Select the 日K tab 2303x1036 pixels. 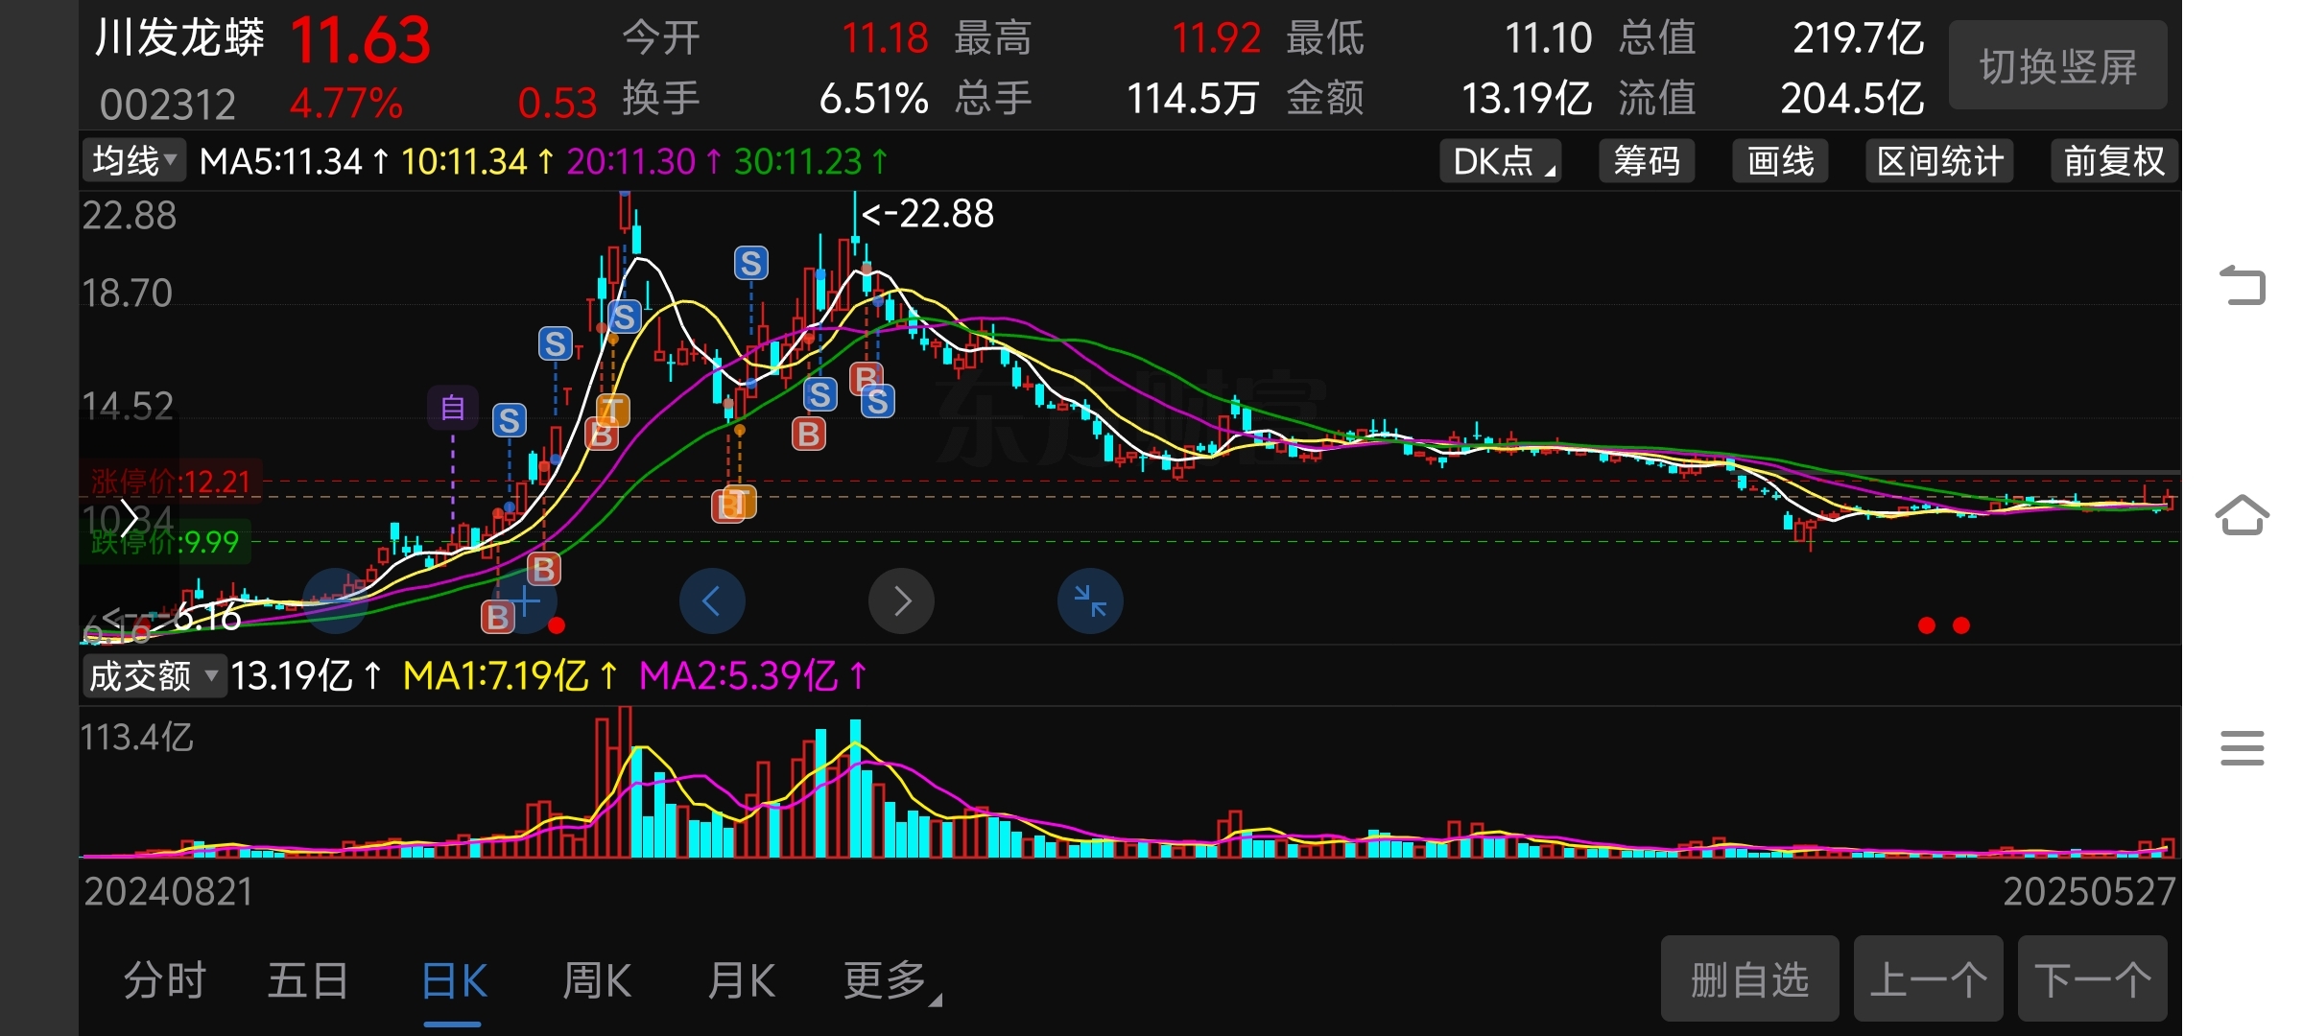point(454,980)
